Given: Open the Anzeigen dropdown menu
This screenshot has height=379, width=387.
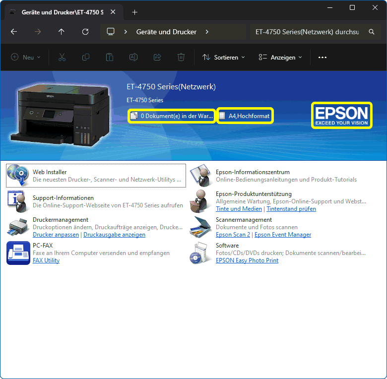Looking at the screenshot, I should [280, 58].
